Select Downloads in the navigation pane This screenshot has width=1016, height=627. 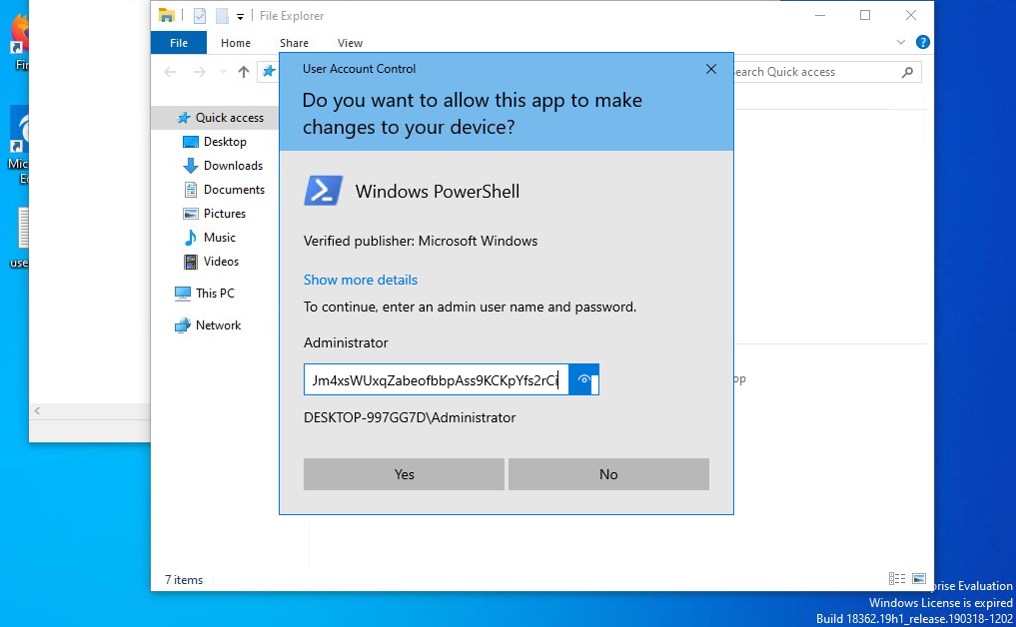tap(232, 166)
